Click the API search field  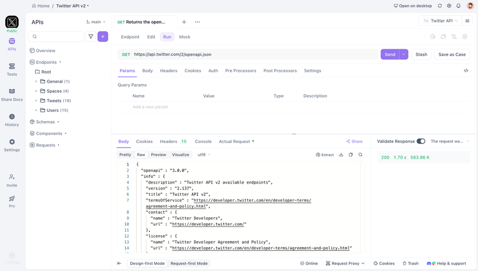pyautogui.click(x=56, y=36)
